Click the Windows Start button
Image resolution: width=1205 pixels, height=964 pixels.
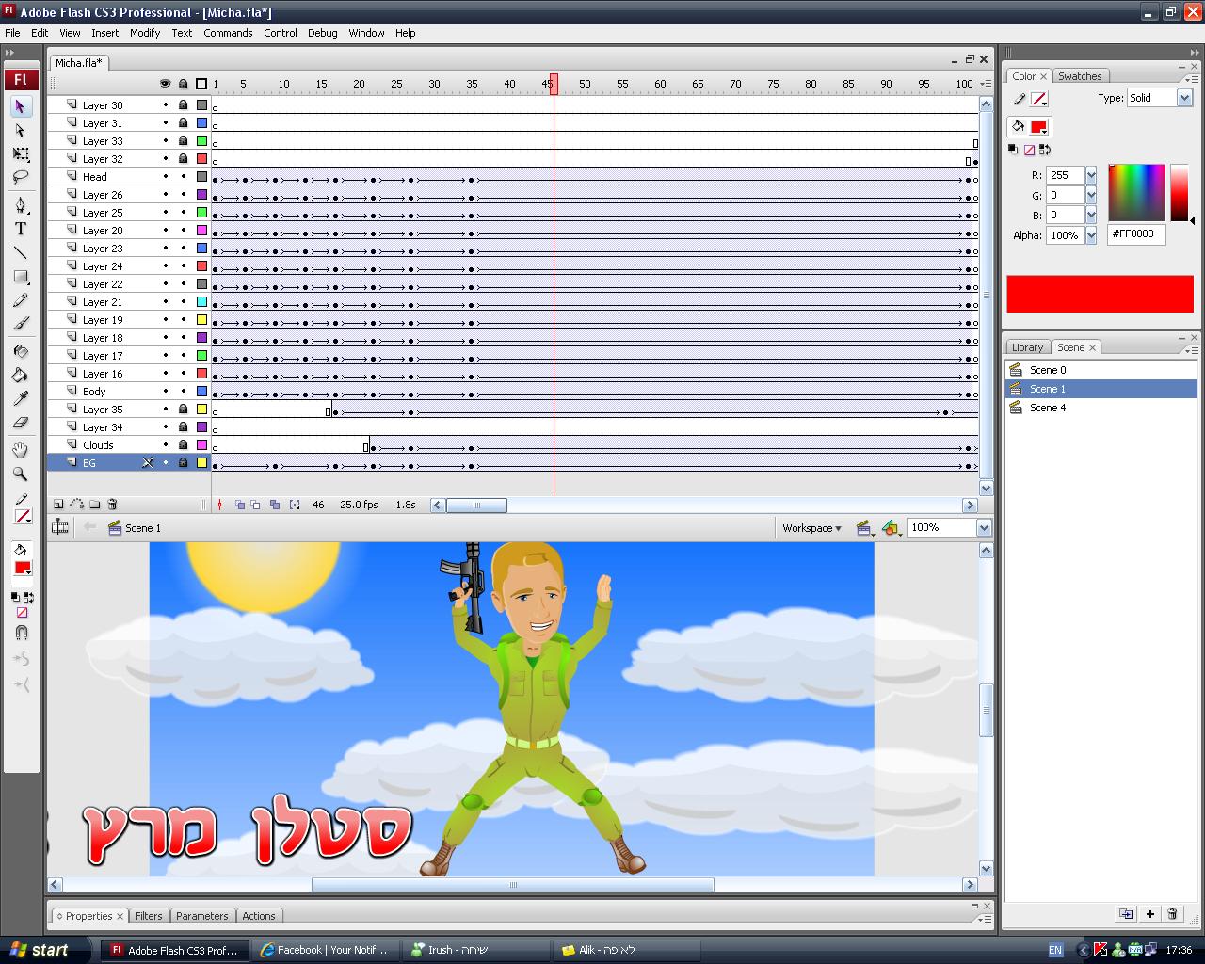click(x=40, y=950)
